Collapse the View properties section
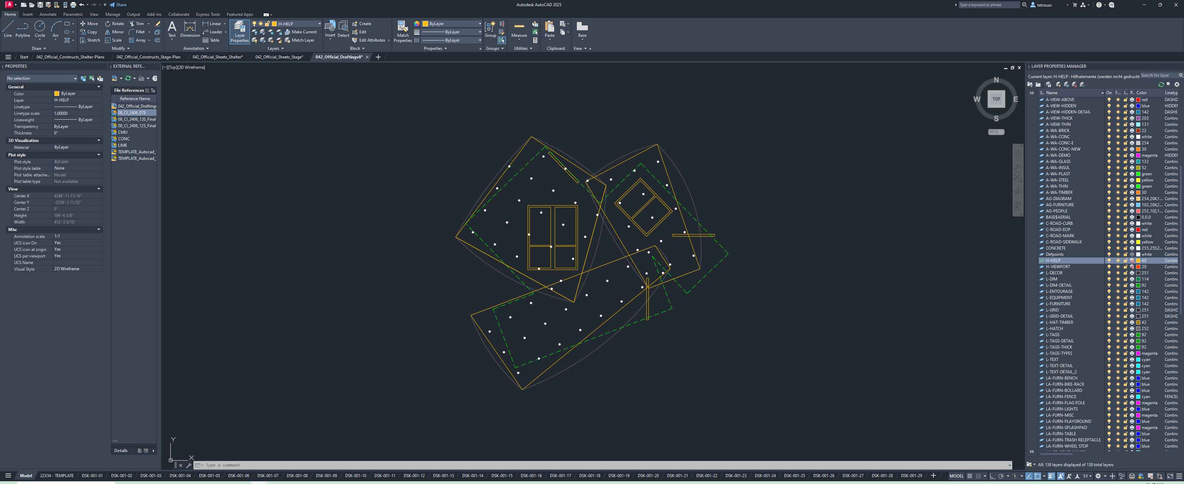The height and width of the screenshot is (484, 1184). [x=98, y=189]
